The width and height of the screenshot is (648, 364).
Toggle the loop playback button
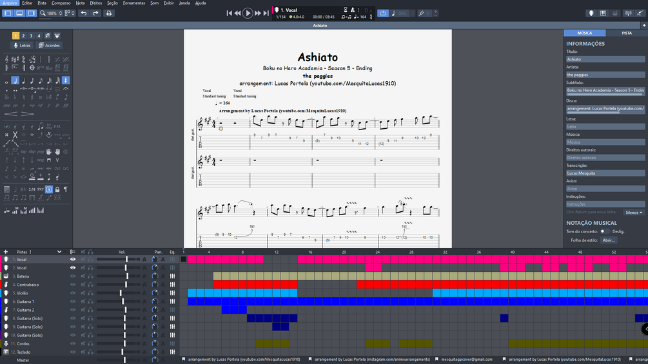coord(383,13)
